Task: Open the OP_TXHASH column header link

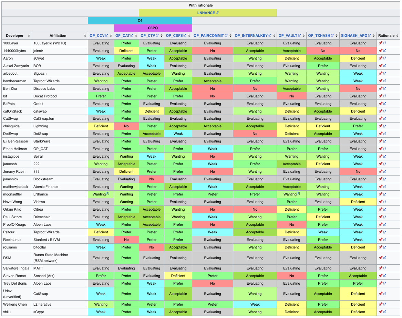Action: (x=321, y=35)
